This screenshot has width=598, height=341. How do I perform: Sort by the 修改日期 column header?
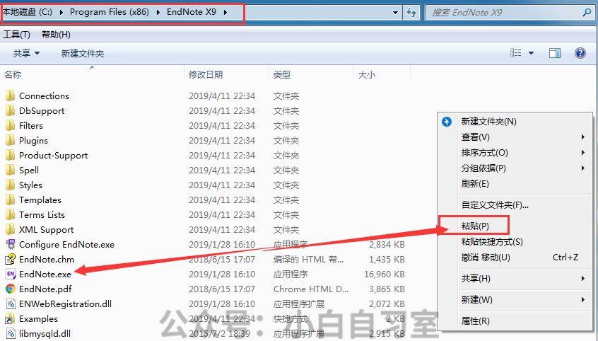(x=206, y=74)
